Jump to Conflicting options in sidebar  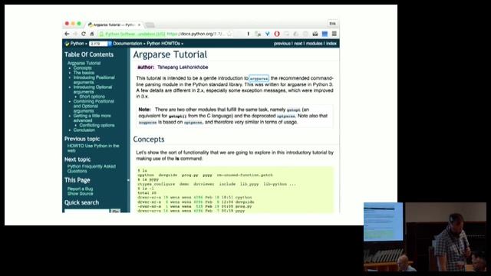(97, 125)
